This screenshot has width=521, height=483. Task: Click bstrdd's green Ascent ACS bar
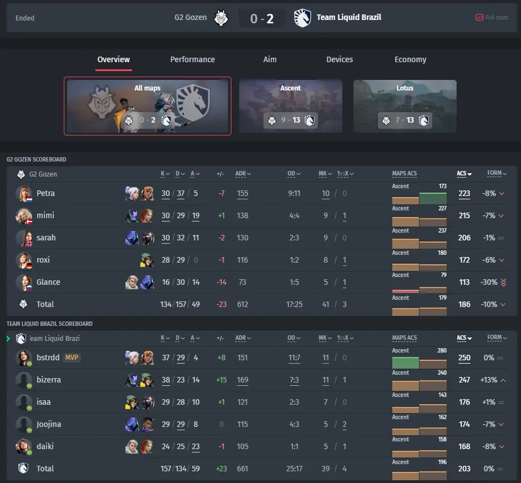pos(406,363)
